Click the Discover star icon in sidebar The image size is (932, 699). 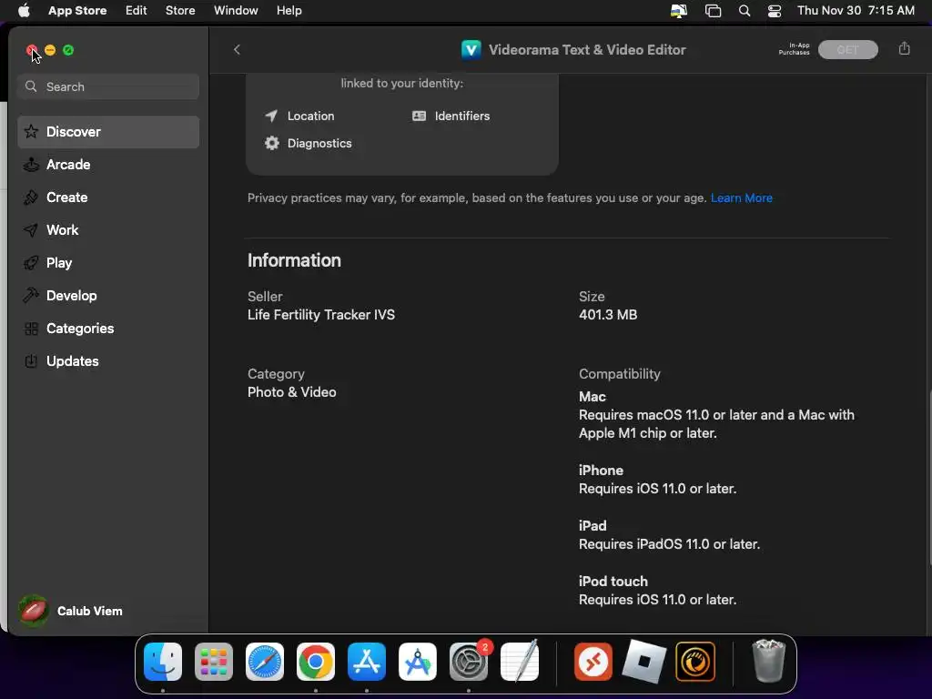coord(31,131)
